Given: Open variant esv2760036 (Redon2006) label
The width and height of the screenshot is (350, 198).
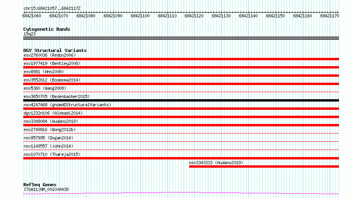Looking at the screenshot, I should 50,55.
